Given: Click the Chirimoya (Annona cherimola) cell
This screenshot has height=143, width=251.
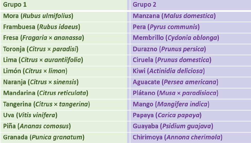Looking at the screenshot, I should (191, 138).
